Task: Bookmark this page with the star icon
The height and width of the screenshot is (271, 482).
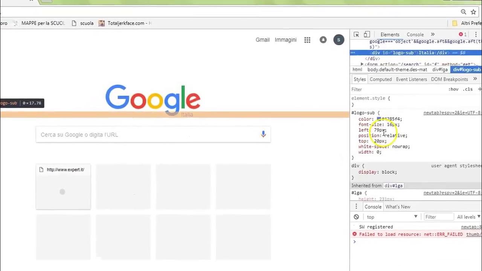Action: [473, 12]
